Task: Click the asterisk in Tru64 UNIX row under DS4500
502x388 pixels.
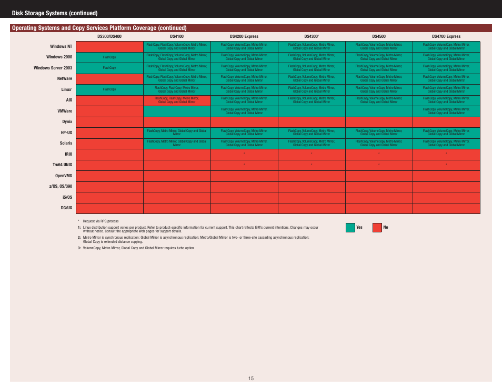Action: coord(379,165)
